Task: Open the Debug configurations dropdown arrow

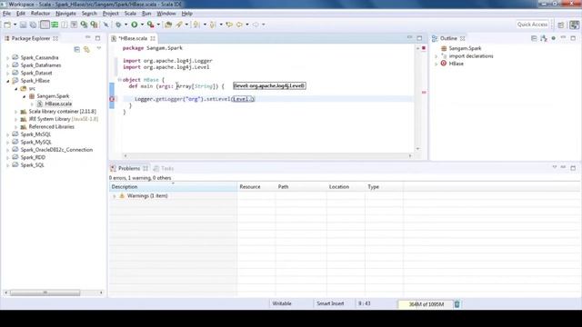Action: (125, 25)
